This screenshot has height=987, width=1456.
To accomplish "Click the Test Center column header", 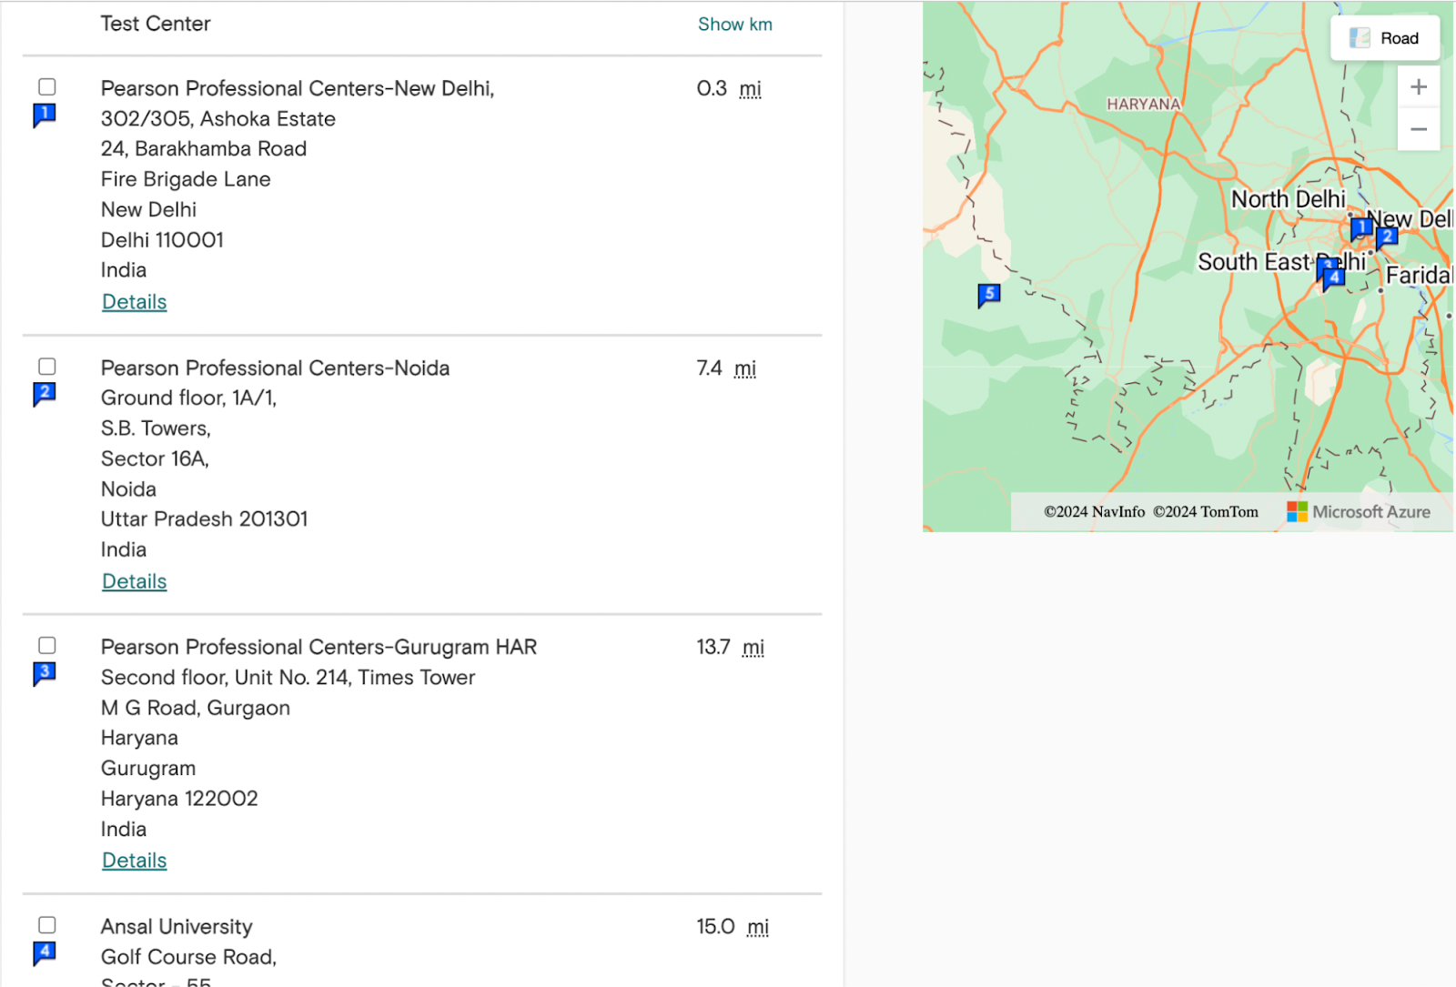I will click(x=156, y=24).
